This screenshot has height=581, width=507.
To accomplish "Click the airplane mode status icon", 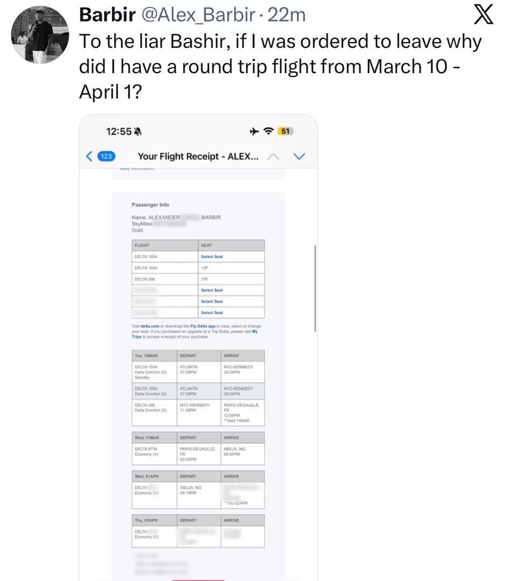I will click(x=252, y=131).
